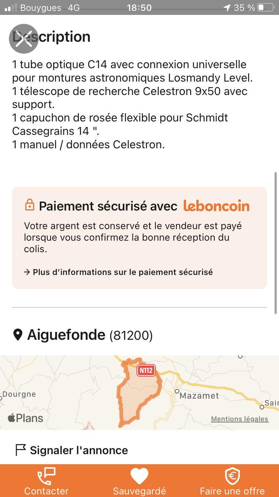
Task: Tap the Contacter phone-chat icon
Action: point(46,476)
